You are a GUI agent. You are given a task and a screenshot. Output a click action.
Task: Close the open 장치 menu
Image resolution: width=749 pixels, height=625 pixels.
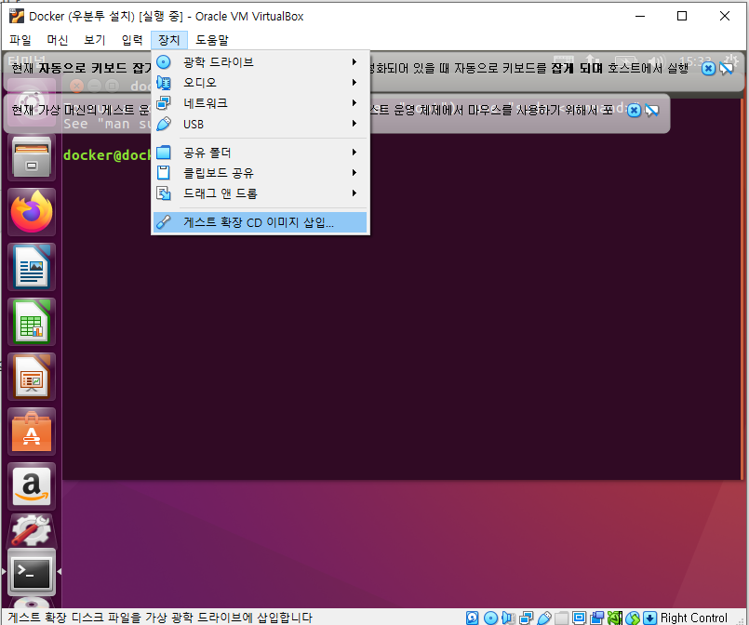tap(169, 40)
